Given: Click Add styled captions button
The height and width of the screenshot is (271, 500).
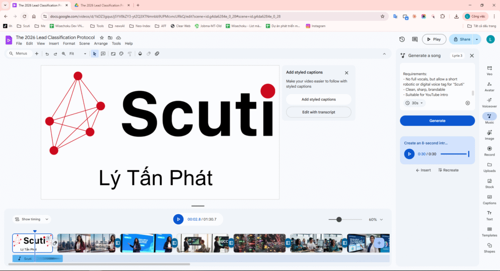Looking at the screenshot, I should coord(318,99).
